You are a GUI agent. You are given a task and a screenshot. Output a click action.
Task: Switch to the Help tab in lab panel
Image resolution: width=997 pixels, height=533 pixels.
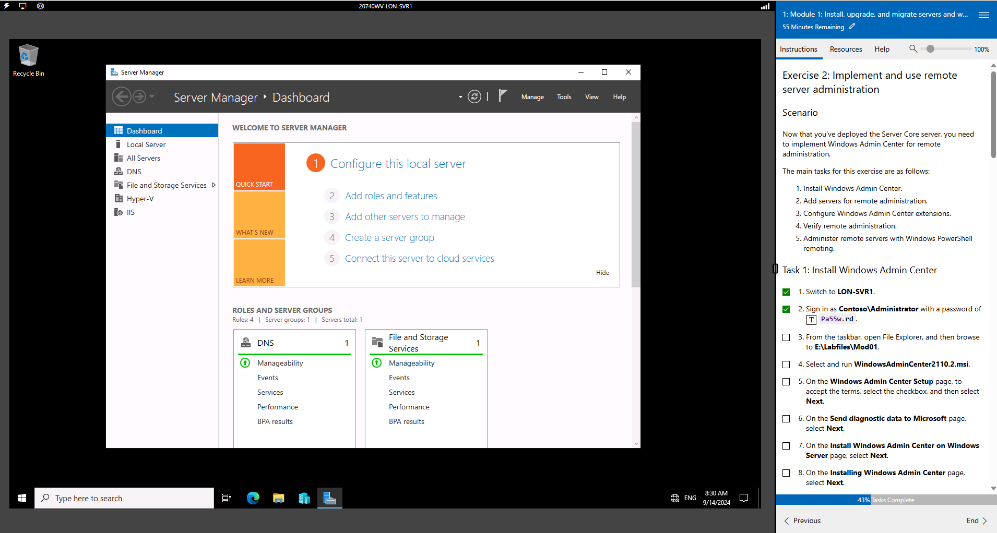[x=882, y=49]
